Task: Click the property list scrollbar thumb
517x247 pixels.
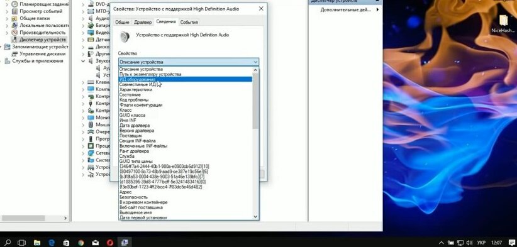Action: [255, 101]
